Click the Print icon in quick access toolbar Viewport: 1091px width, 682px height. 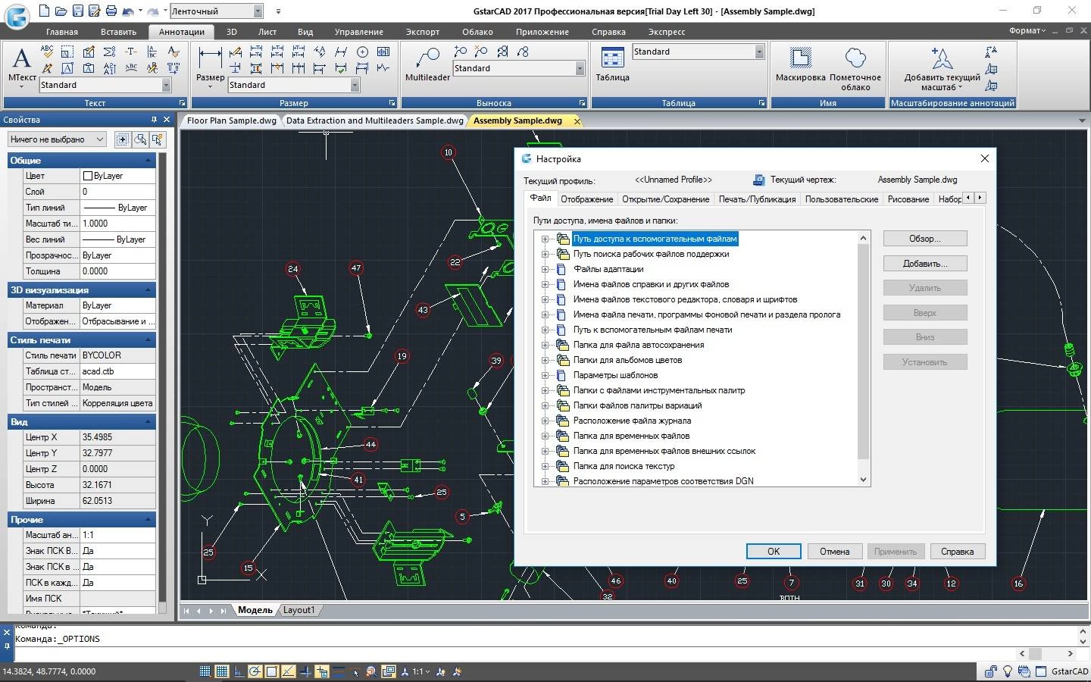(111, 11)
